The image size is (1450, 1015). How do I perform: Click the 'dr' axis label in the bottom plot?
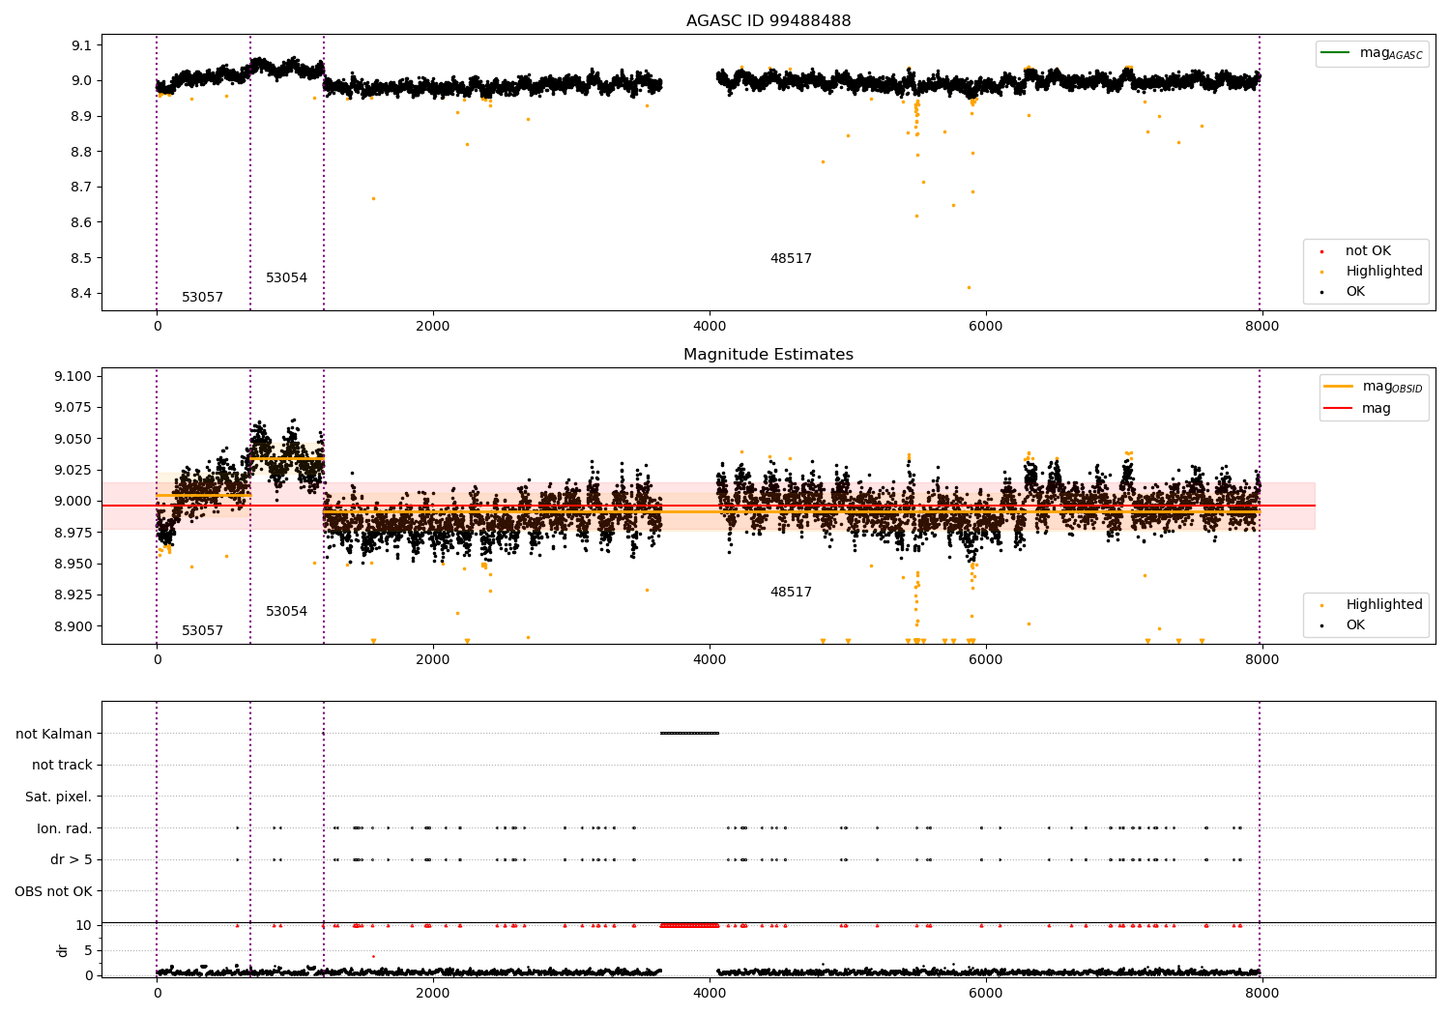pyautogui.click(x=63, y=950)
